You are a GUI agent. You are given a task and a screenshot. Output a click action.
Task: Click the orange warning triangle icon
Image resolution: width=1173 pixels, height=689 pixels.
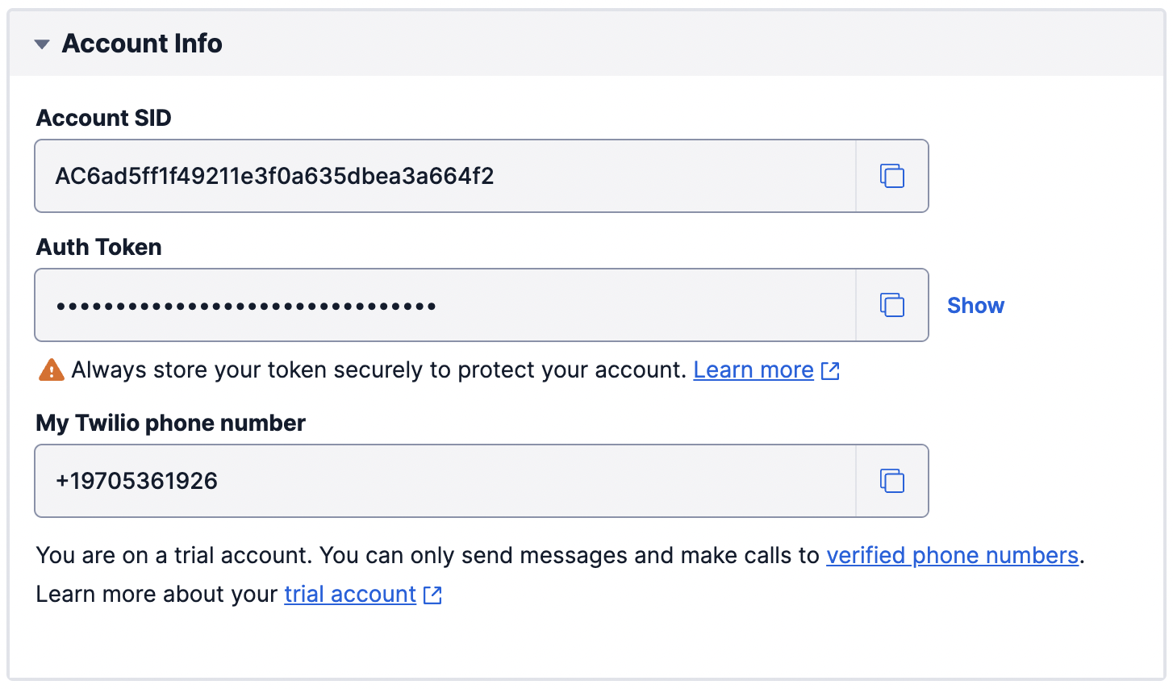tap(51, 370)
